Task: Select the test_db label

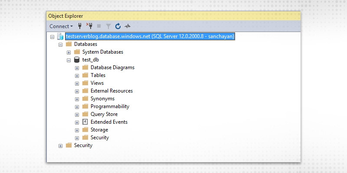Action: (x=91, y=60)
